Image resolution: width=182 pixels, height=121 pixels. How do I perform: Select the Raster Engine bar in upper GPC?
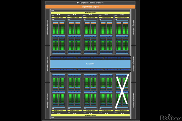90,13
